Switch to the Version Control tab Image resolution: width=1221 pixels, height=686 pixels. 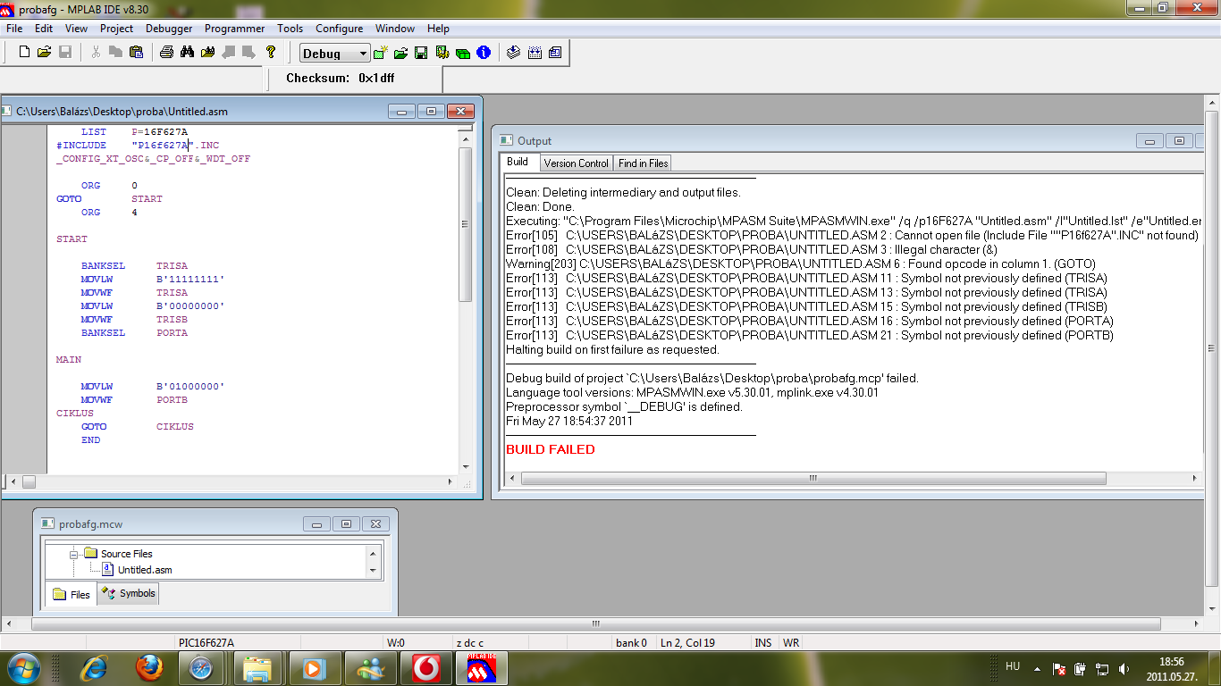pyautogui.click(x=576, y=163)
